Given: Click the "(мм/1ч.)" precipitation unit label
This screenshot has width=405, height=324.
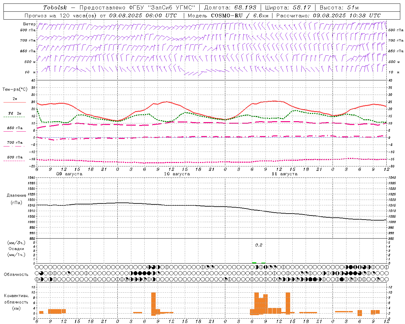Looking at the screenshot, I should (16, 255).
